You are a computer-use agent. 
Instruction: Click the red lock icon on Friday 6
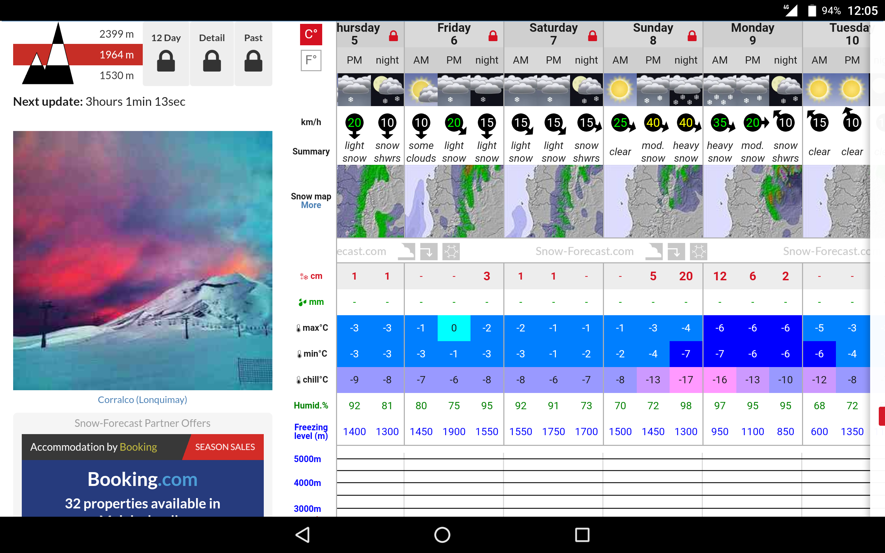click(493, 36)
